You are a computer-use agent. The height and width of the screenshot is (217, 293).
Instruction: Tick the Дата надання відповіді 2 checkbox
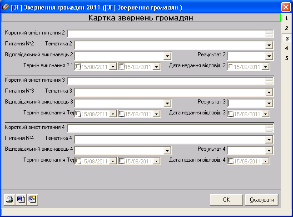click(231, 66)
